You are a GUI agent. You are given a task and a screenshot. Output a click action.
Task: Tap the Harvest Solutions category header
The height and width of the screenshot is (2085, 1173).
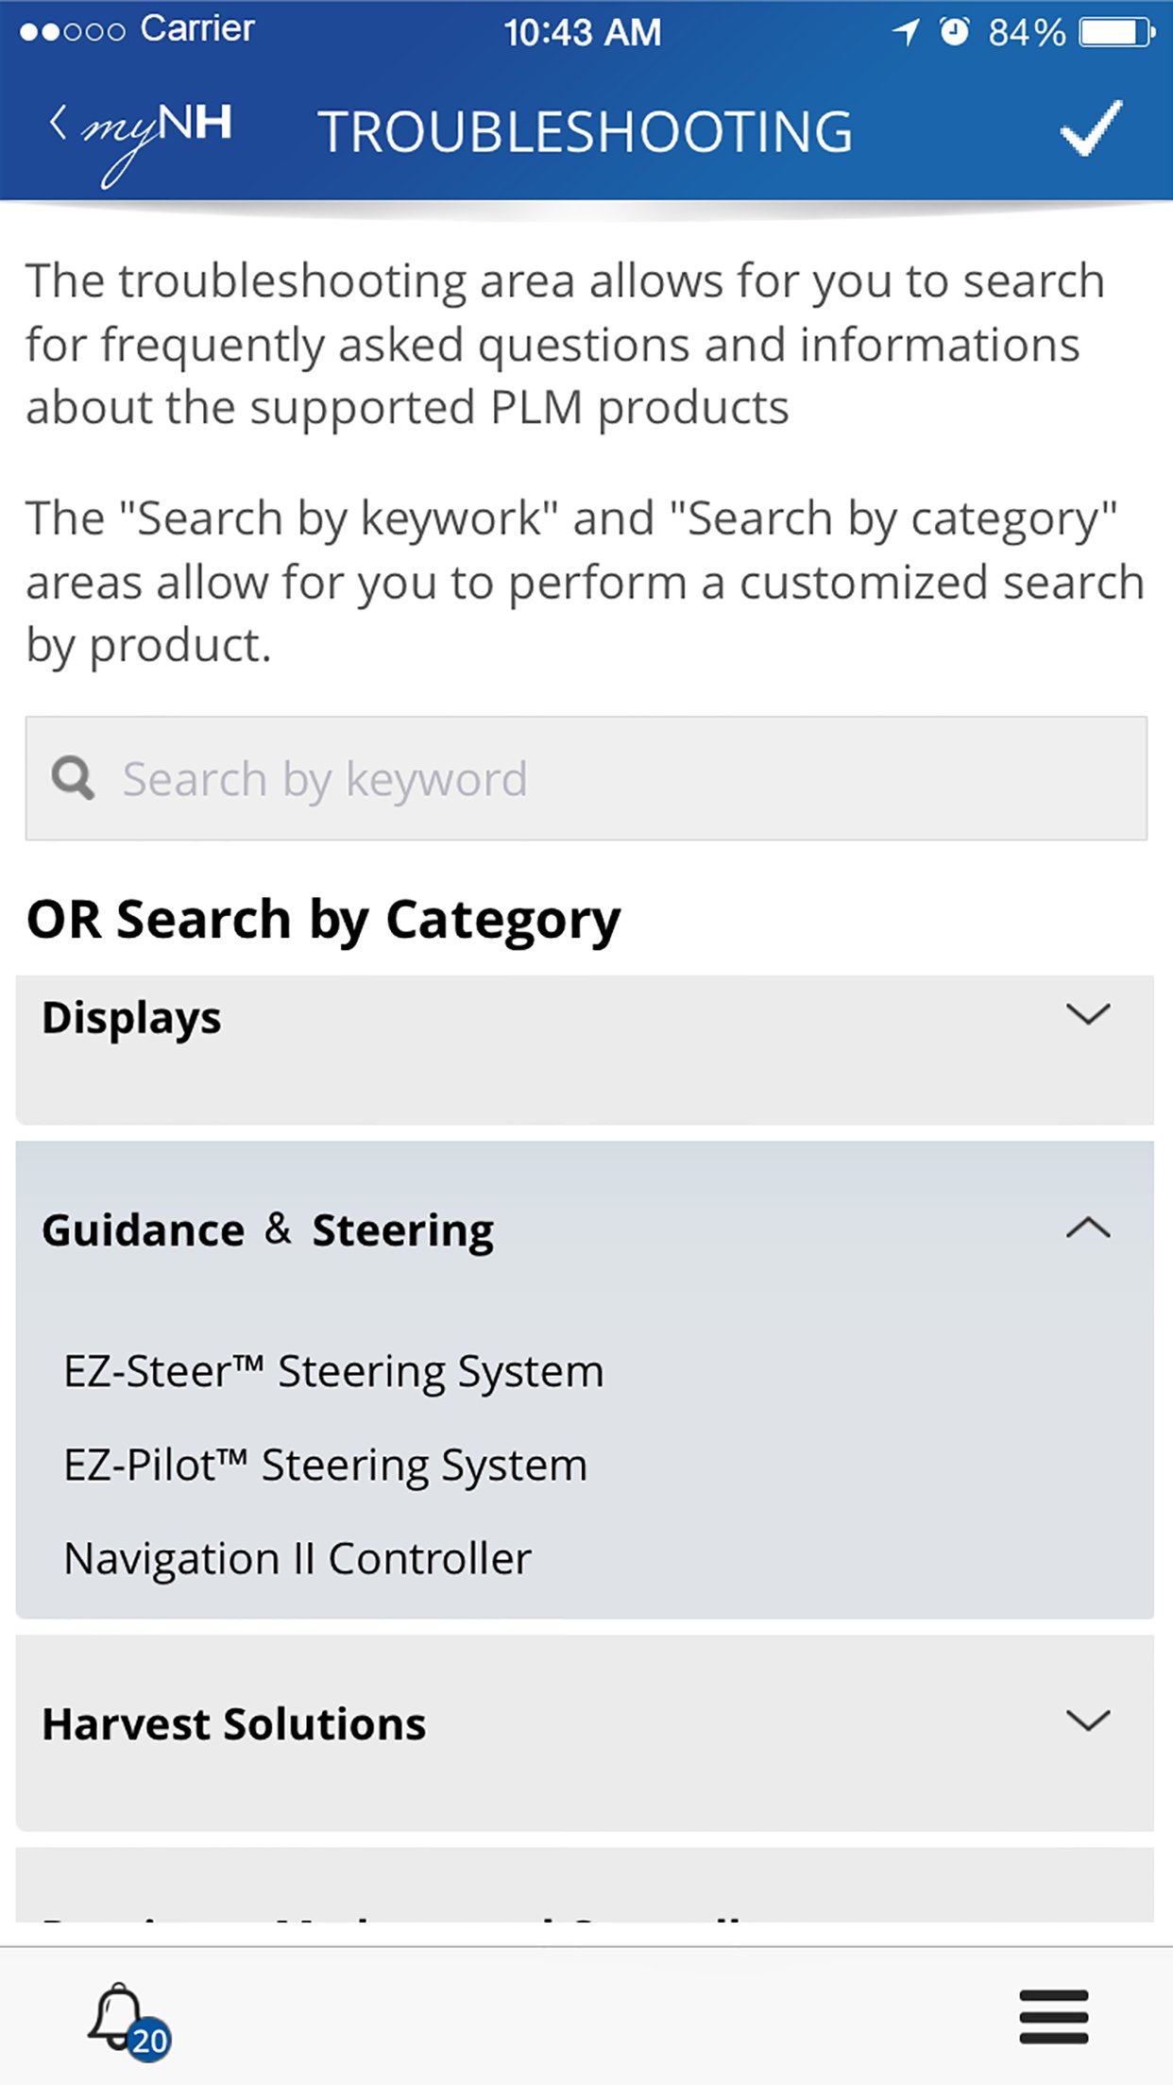click(x=234, y=1723)
